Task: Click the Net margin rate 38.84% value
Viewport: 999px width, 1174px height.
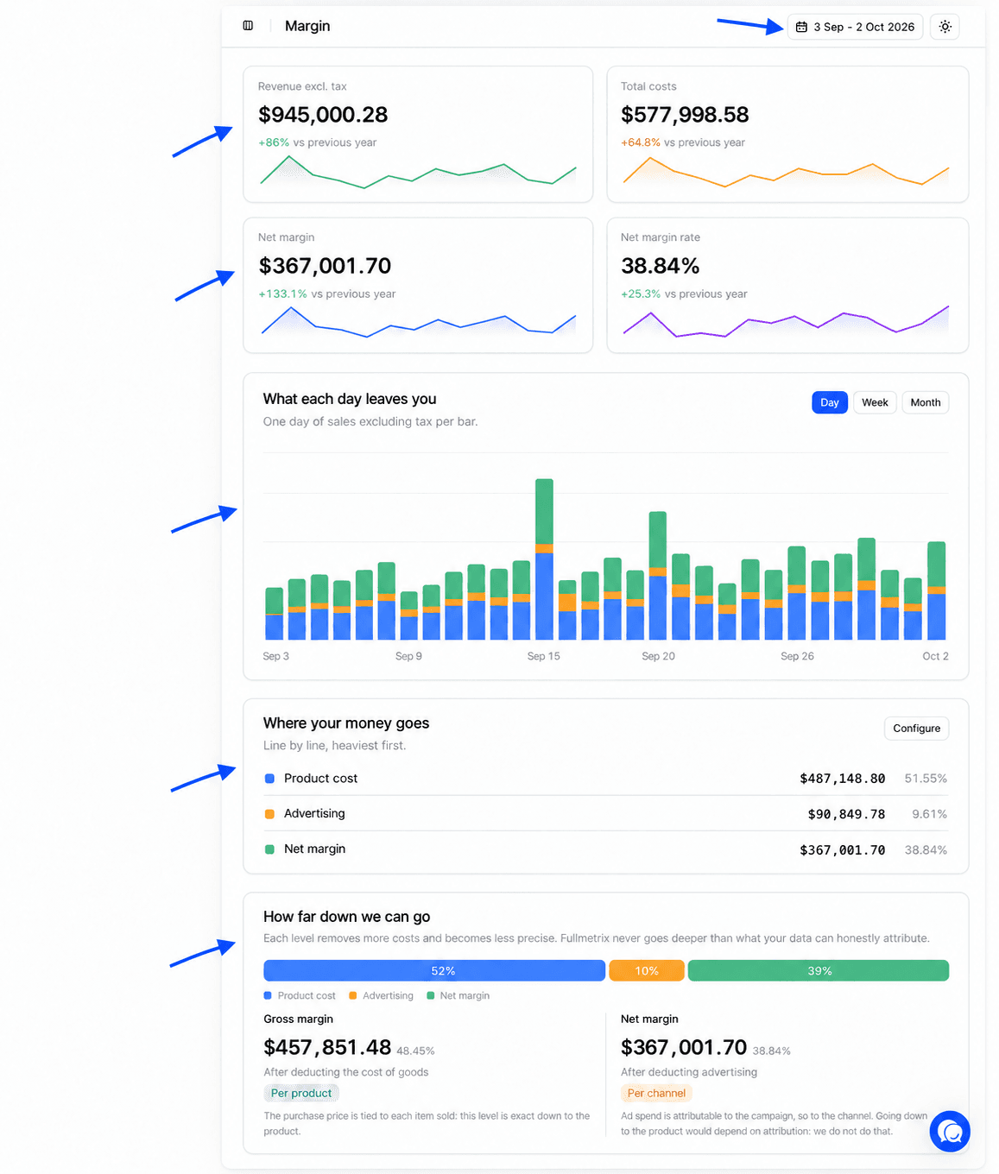Action: coord(660,266)
